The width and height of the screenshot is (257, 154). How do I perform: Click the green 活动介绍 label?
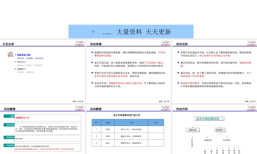point(9,125)
